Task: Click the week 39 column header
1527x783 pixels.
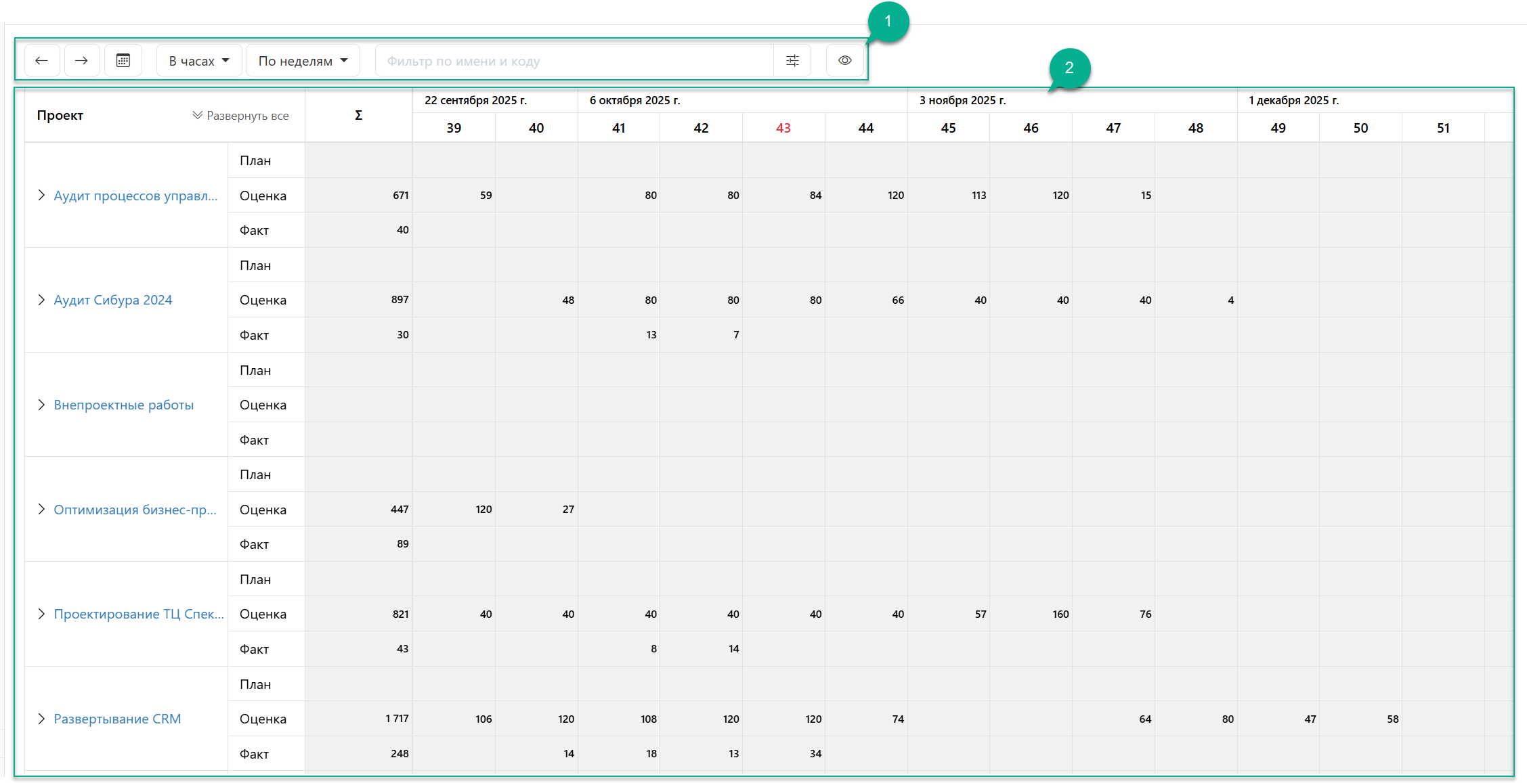Action: pyautogui.click(x=454, y=128)
